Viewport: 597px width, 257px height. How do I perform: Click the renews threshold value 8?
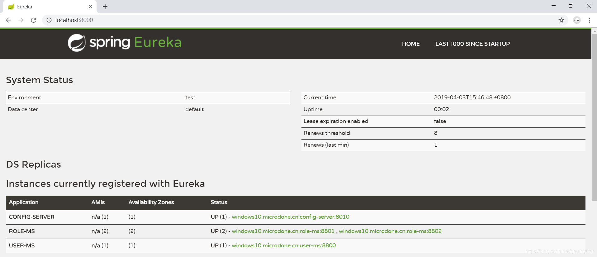point(436,133)
